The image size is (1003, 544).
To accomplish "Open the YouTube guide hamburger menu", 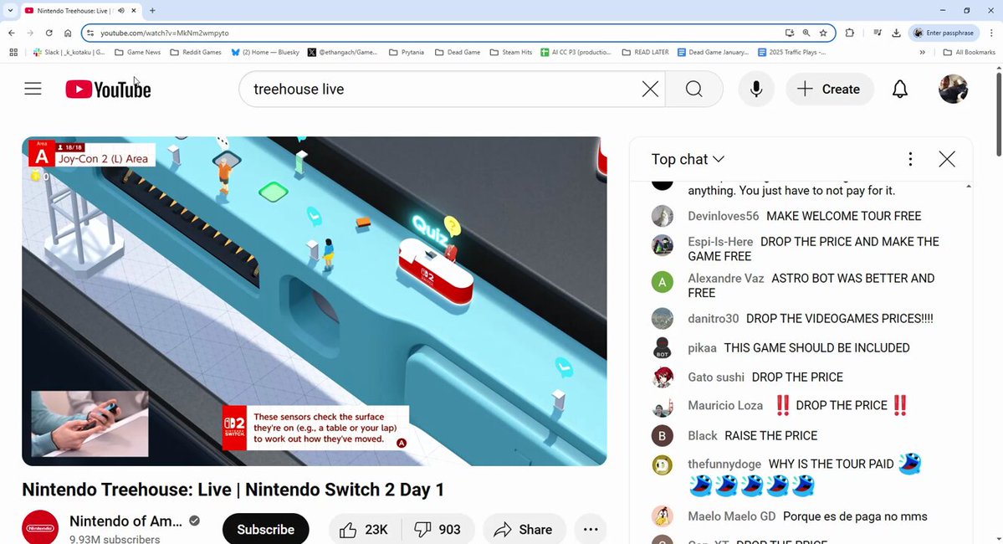I will click(x=33, y=89).
